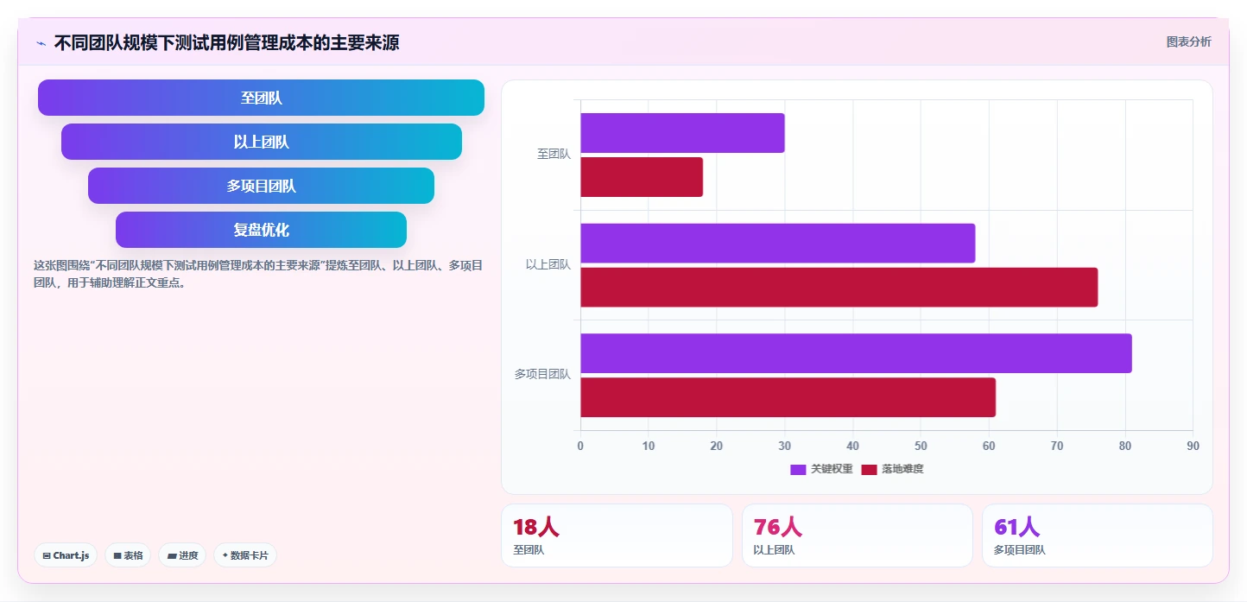Select the 以上团队 funnel bar
This screenshot has width=1247, height=602.
coord(262,142)
